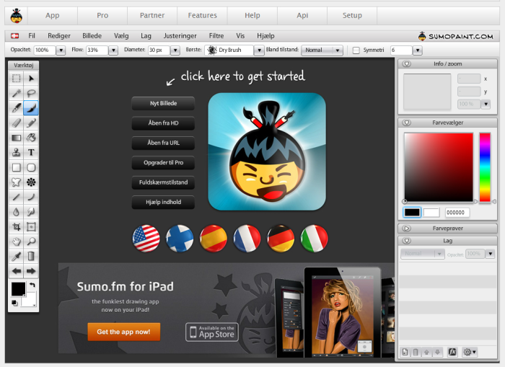Choose the Pencil tool
This screenshot has width=505, height=367.
(x=31, y=123)
